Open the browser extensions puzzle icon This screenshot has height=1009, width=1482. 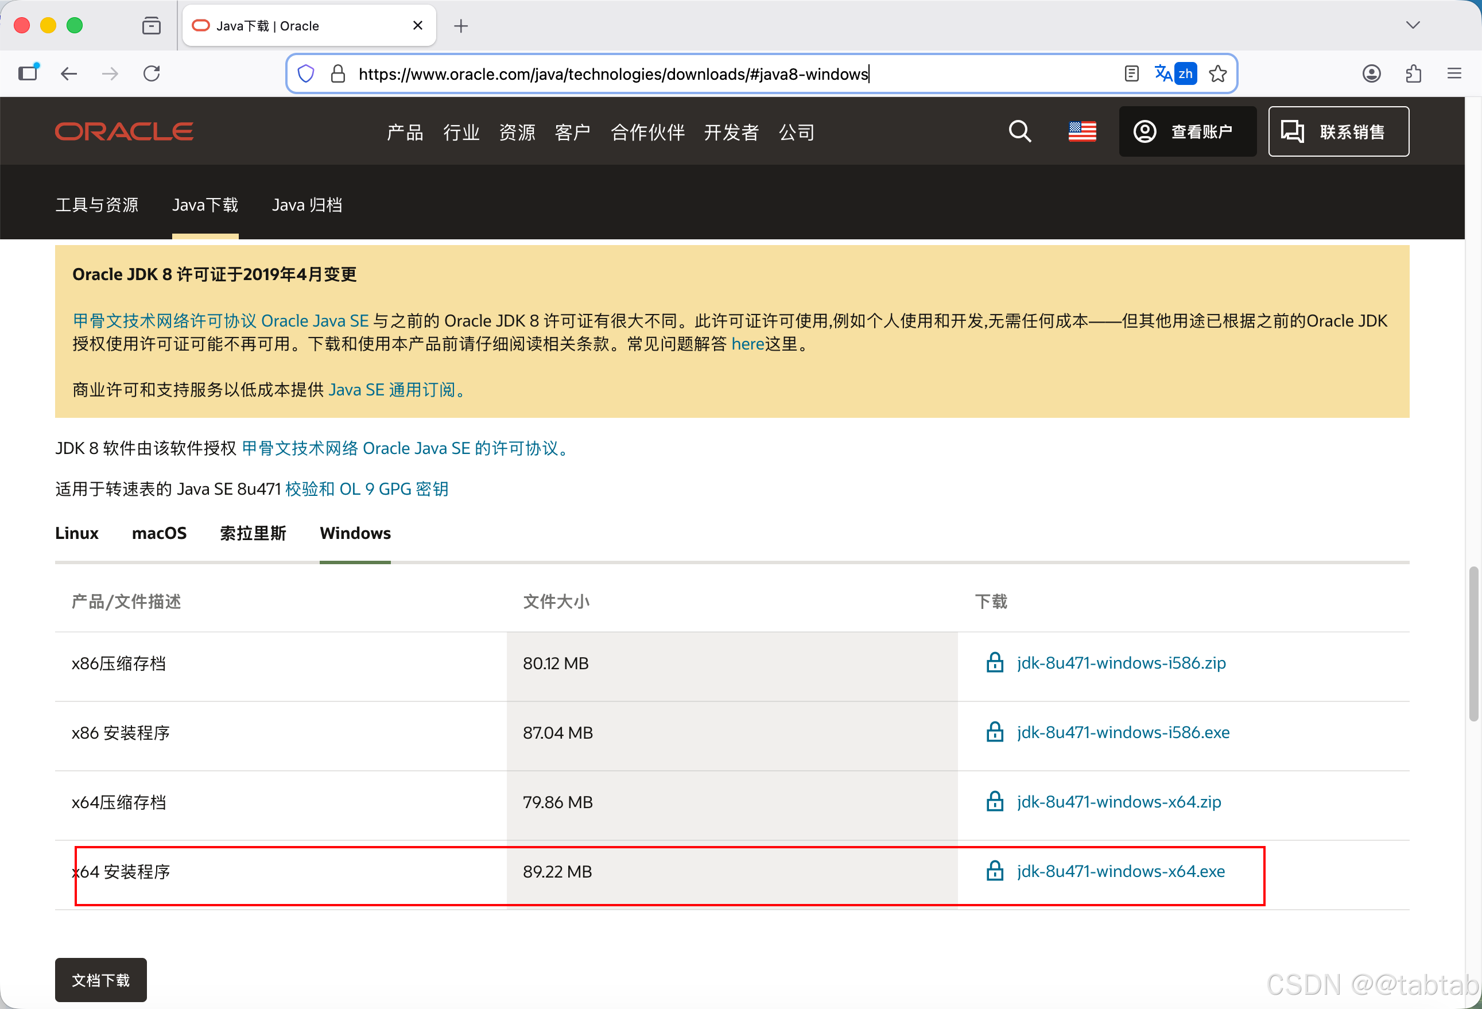(1413, 74)
